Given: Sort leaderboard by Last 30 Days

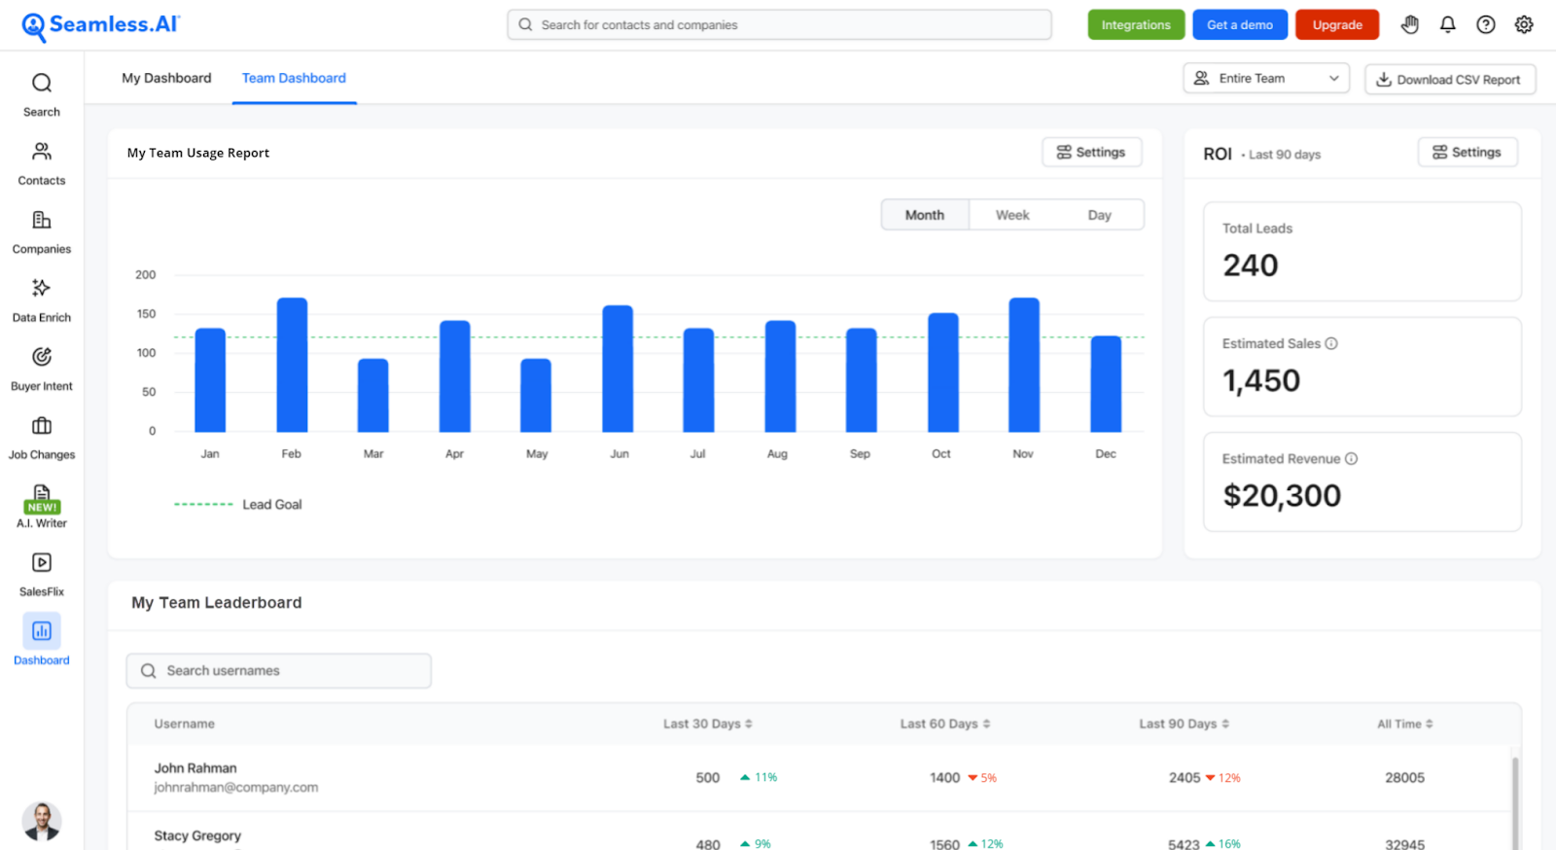Looking at the screenshot, I should coord(708,724).
